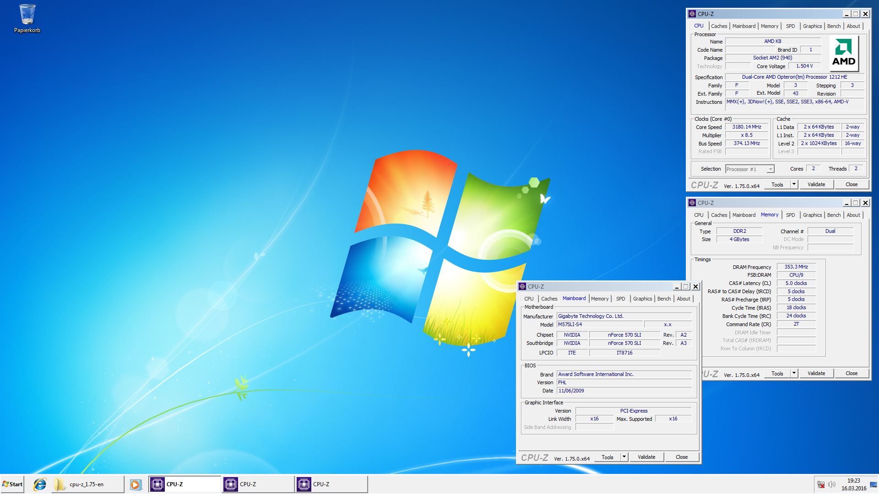The width and height of the screenshot is (879, 494).
Task: Click the Windows Start button
Action: (13, 484)
